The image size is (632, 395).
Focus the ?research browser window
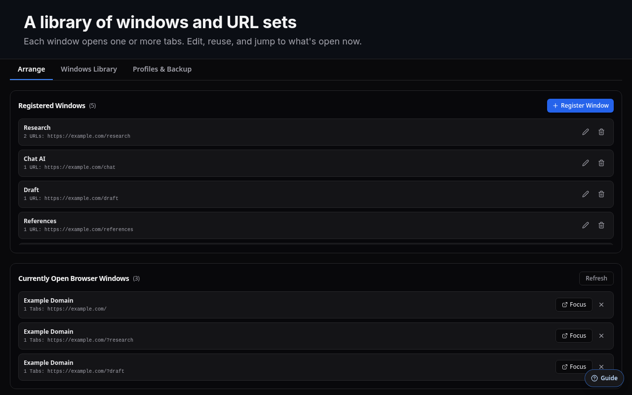click(x=574, y=336)
